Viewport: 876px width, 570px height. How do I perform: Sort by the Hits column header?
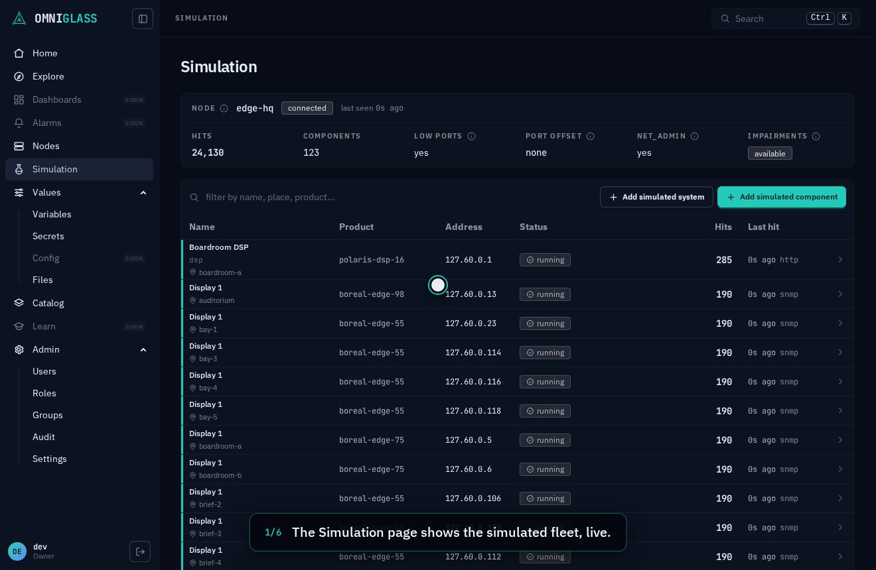[723, 227]
